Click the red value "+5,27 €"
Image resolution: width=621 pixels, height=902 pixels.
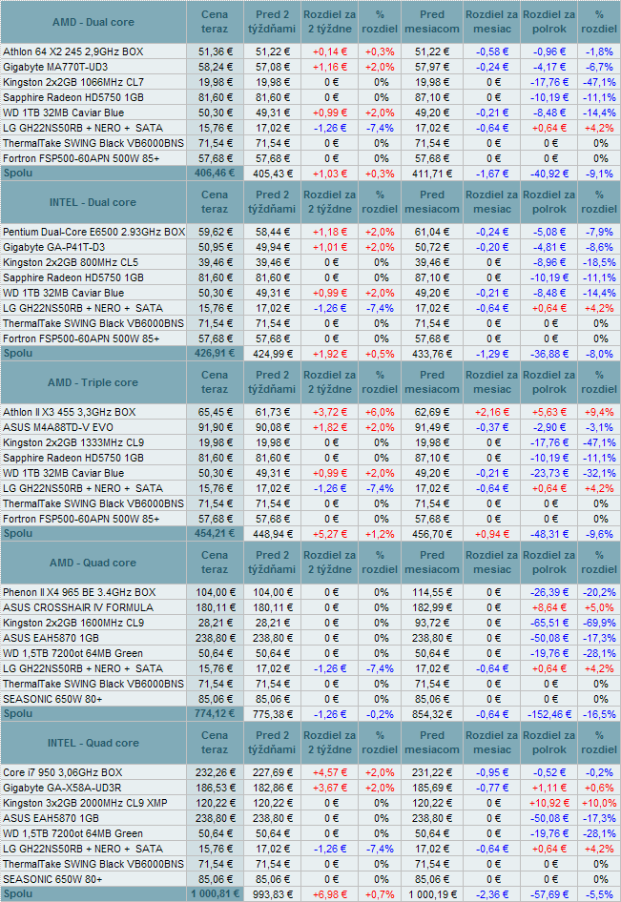[330, 534]
